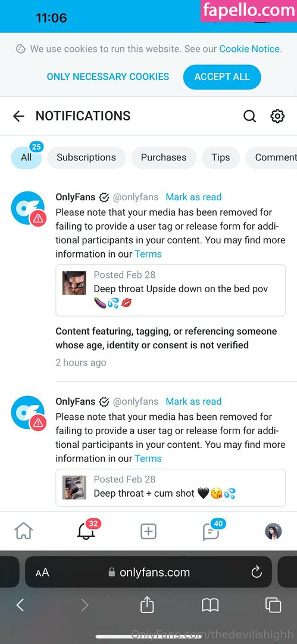The height and width of the screenshot is (644, 297).
Task: Tap the onlyfans.com address field
Action: (x=149, y=572)
